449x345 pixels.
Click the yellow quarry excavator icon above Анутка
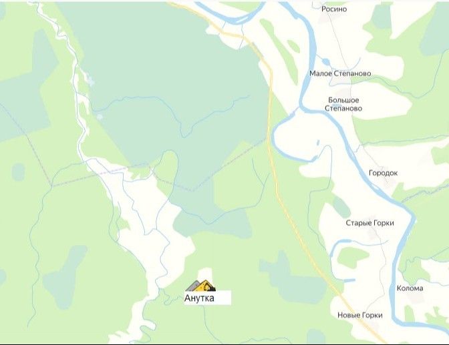pyautogui.click(x=200, y=285)
